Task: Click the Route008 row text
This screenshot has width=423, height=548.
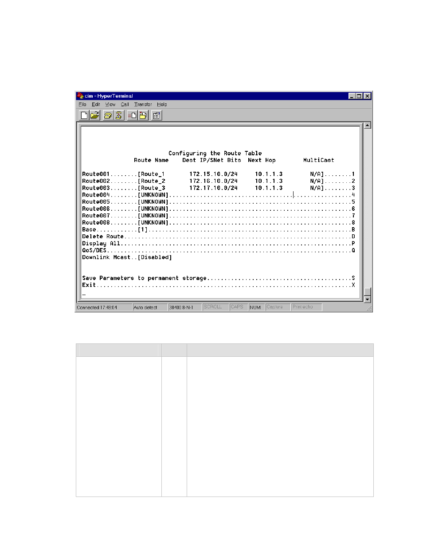Action: (219, 223)
